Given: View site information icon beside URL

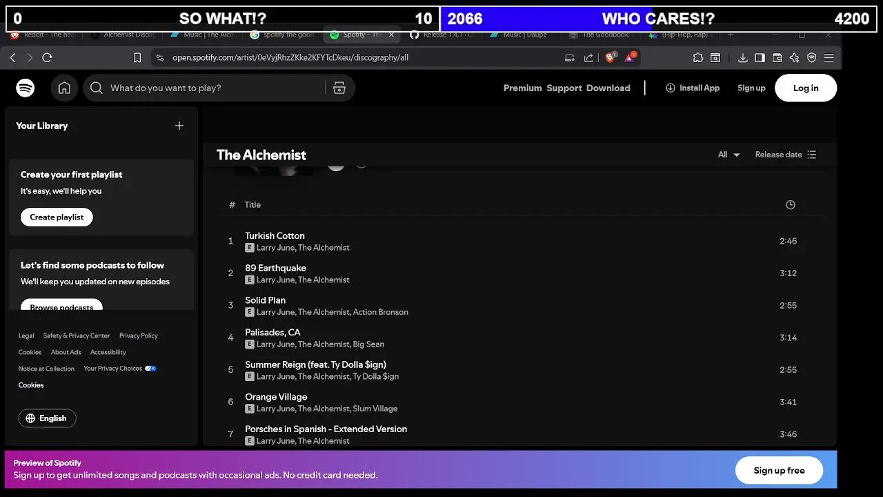Looking at the screenshot, I should (x=160, y=58).
